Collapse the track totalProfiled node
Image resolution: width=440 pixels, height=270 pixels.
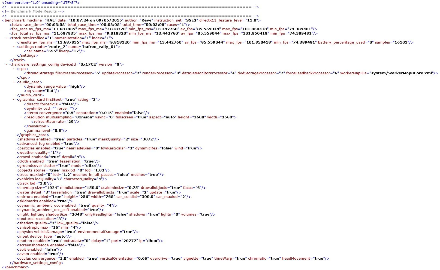pyautogui.click(x=6, y=38)
